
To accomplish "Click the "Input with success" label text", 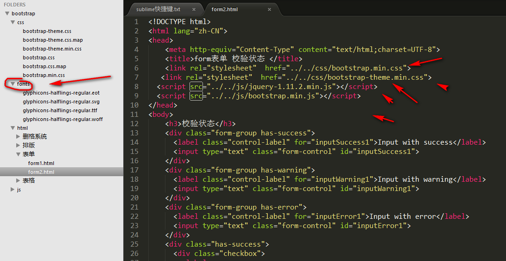I will click(415, 142).
